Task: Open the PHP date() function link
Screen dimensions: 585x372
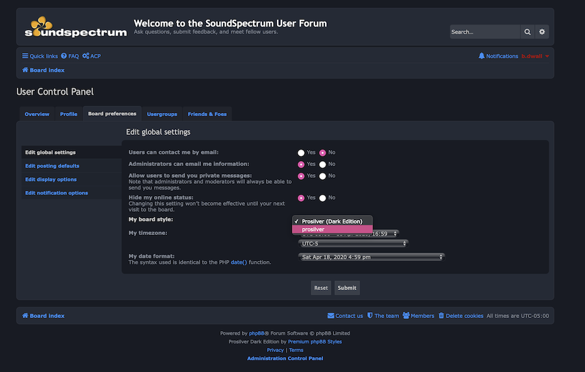Action: (x=239, y=262)
